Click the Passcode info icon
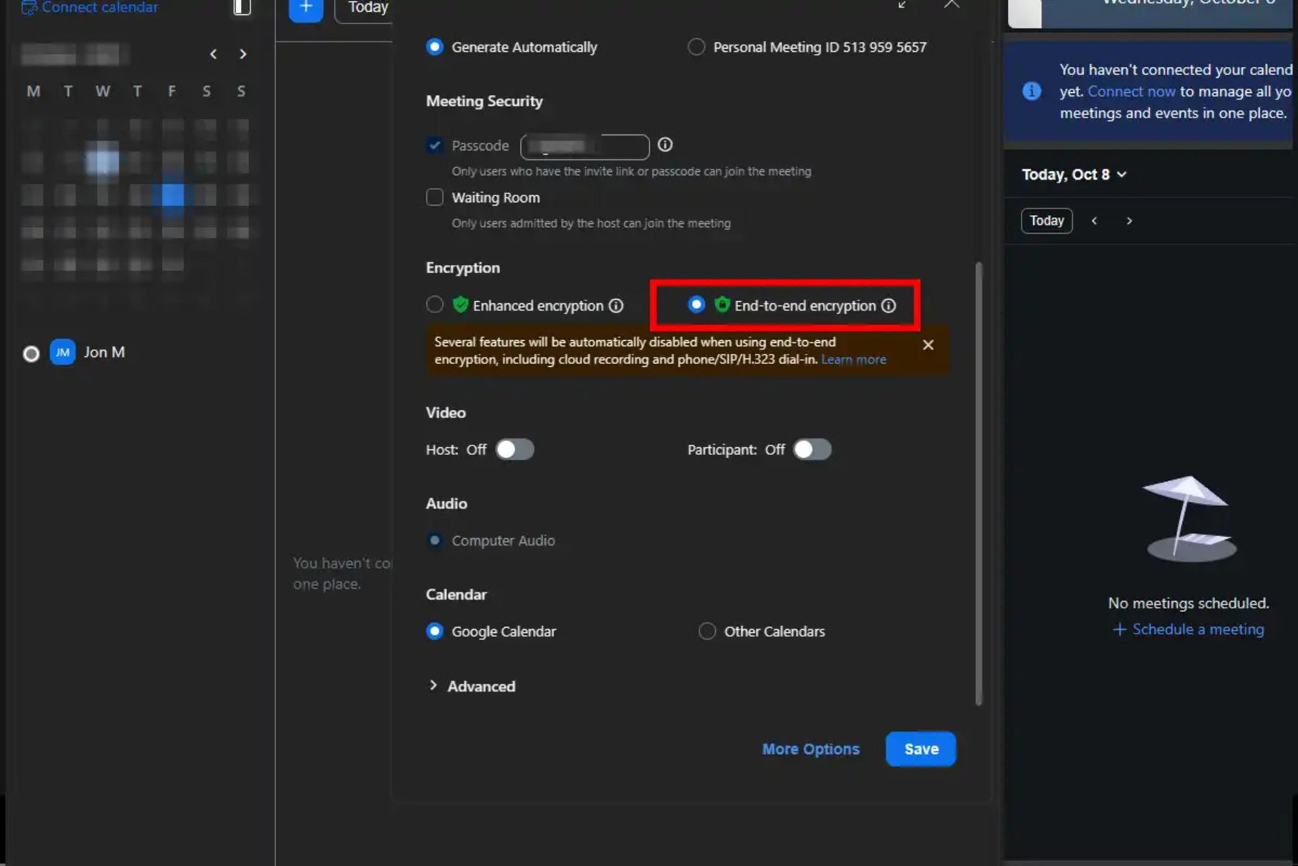Screen dimensions: 1298x866 [x=665, y=145]
